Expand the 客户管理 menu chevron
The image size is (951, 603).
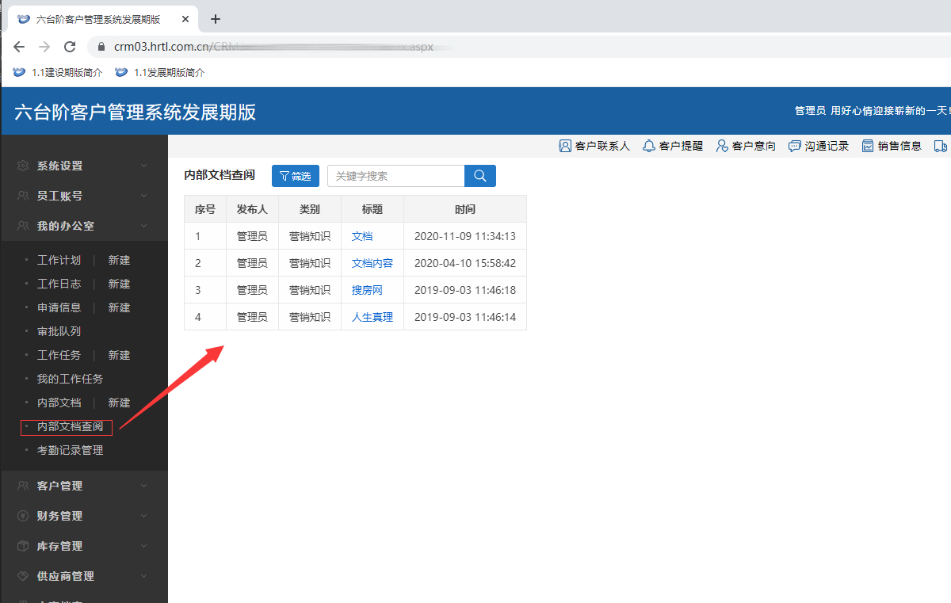[x=143, y=486]
